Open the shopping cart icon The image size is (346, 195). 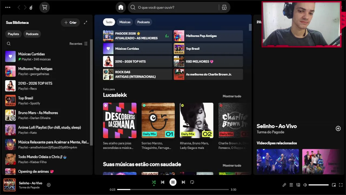tap(45, 7)
